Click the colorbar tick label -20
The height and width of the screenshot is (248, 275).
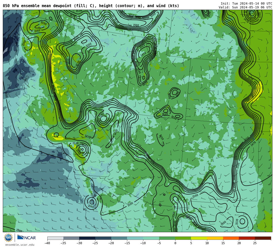[x=111, y=243]
